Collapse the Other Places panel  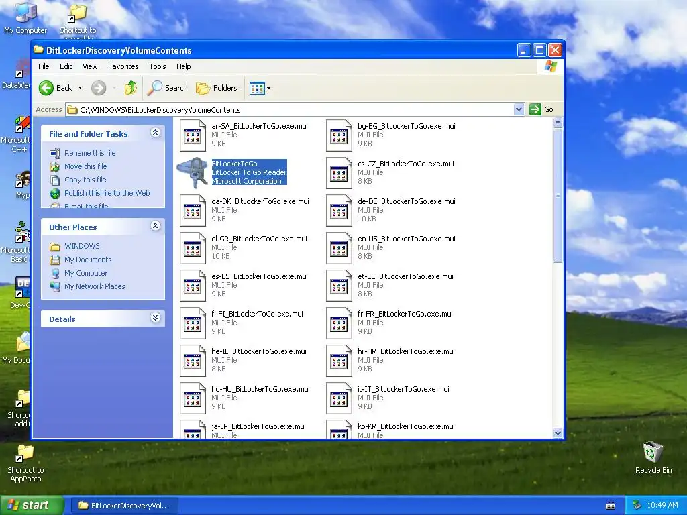(x=155, y=226)
